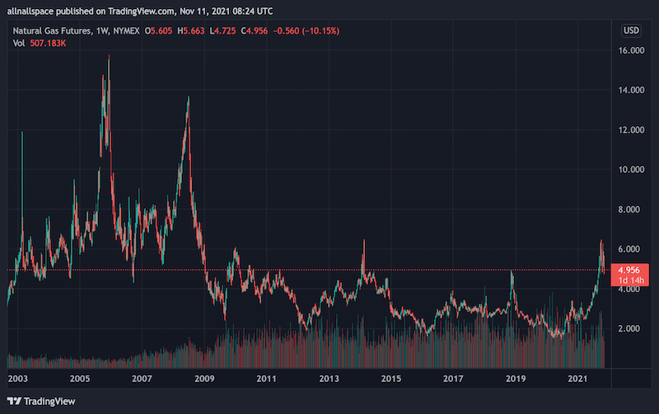The height and width of the screenshot is (414, 659).
Task: Click the change value −0.560 (−10.15%)
Action: tap(306, 30)
